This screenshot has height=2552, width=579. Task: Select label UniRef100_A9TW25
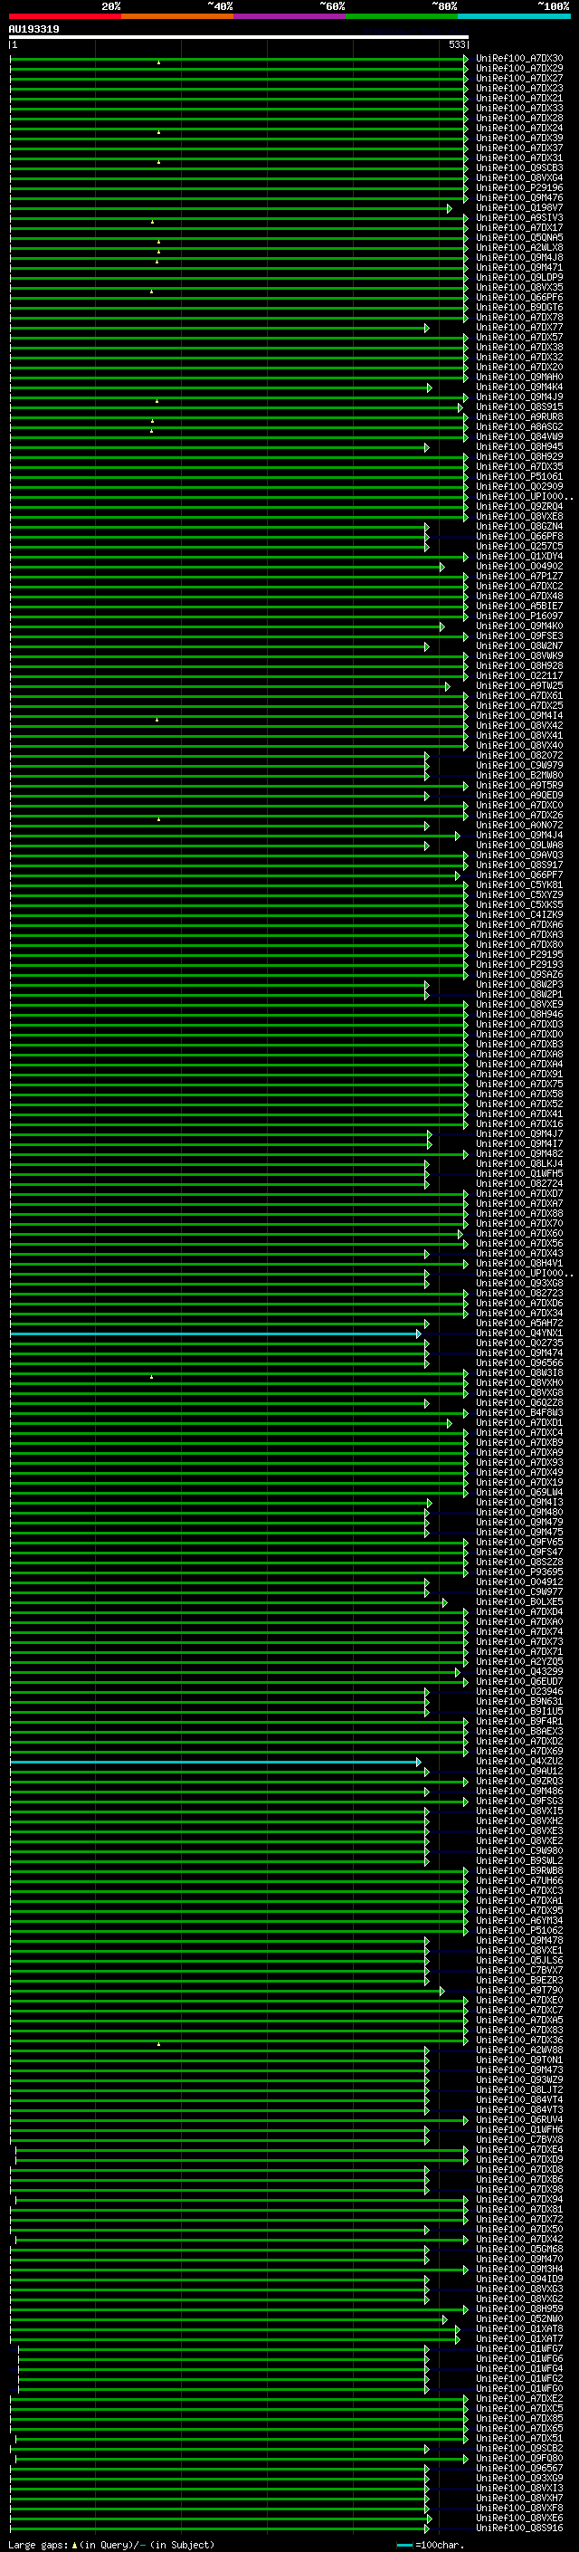pyautogui.click(x=519, y=685)
